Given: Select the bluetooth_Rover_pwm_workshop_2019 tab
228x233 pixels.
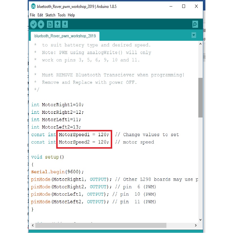Looking at the screenshot, I should click(x=65, y=36).
